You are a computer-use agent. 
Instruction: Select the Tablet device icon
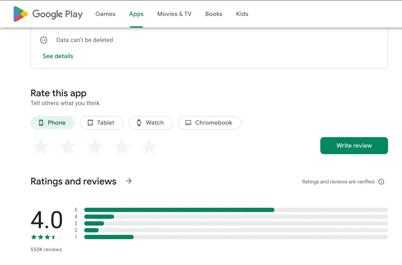[x=90, y=123]
